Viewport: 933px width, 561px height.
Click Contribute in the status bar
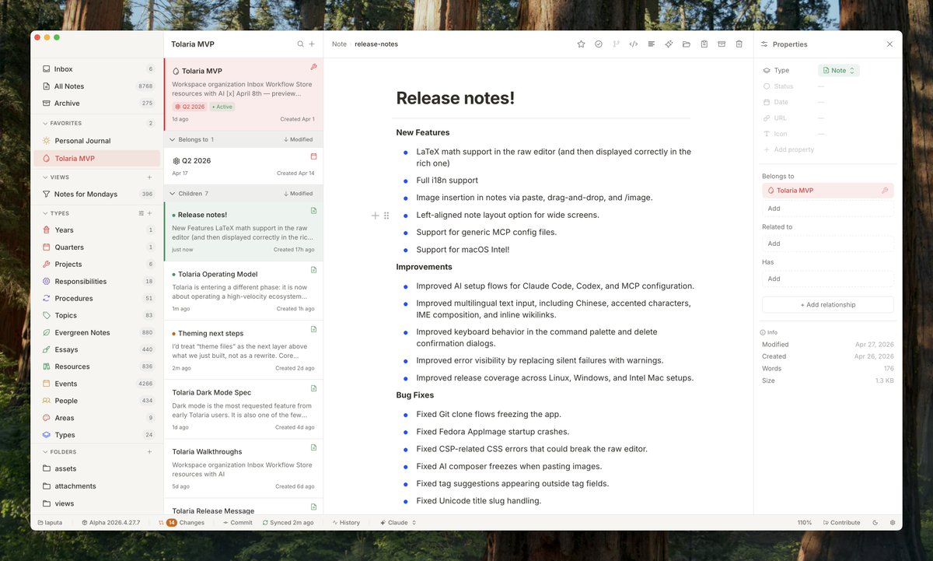pos(842,523)
